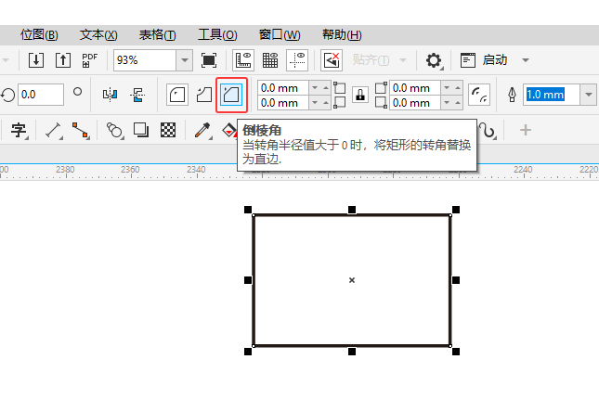Screen dimensions: 599x411
Task: Click the mirror horizontally icon
Action: pos(110,95)
